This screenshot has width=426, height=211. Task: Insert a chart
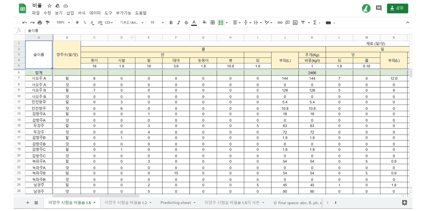[295, 23]
